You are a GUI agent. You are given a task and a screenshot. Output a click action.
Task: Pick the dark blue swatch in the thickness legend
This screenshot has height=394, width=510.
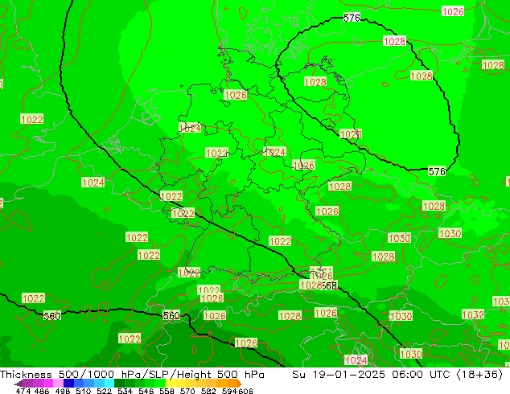point(68,384)
